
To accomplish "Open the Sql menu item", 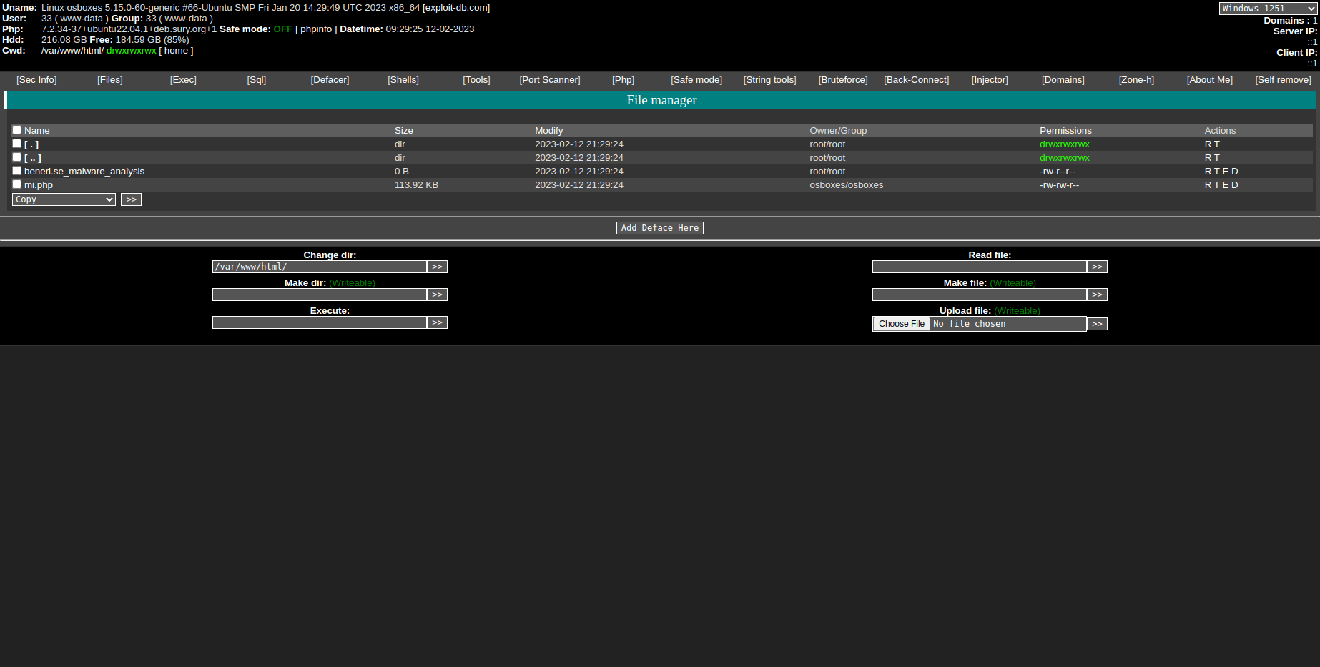I will pyautogui.click(x=257, y=80).
